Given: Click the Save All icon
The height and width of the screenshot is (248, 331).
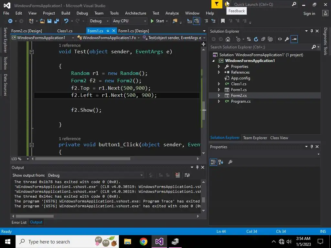Looking at the screenshot, I should click(x=56, y=21).
